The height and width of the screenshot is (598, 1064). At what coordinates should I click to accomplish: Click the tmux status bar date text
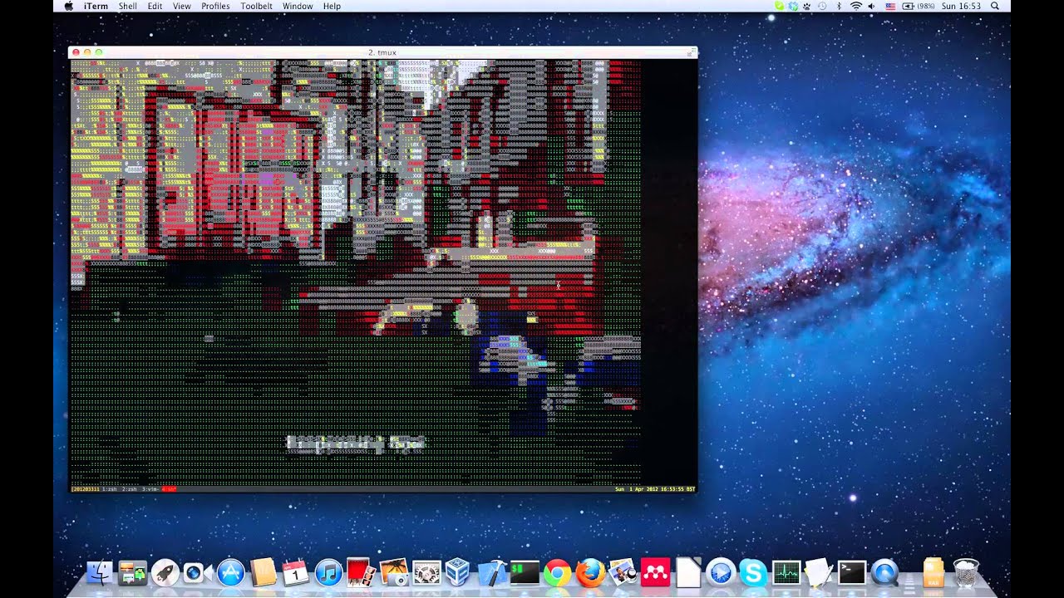point(655,489)
